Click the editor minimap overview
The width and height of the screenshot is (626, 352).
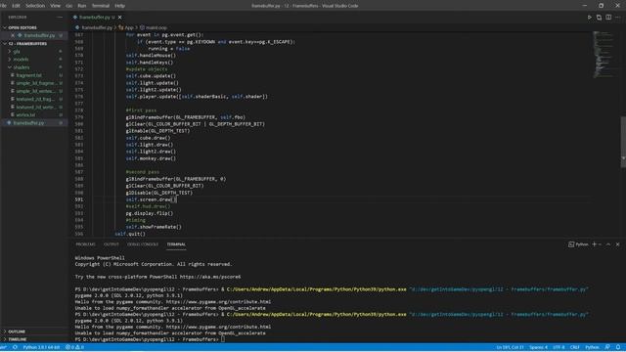(604, 55)
